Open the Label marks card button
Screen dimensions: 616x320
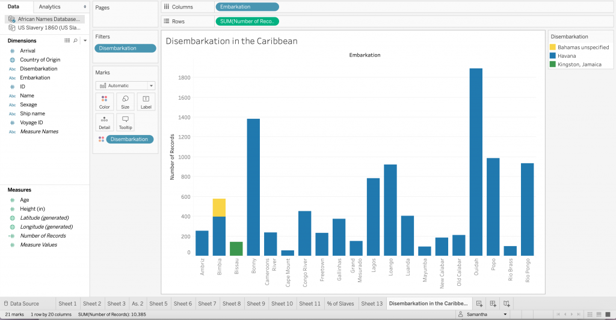click(x=146, y=101)
